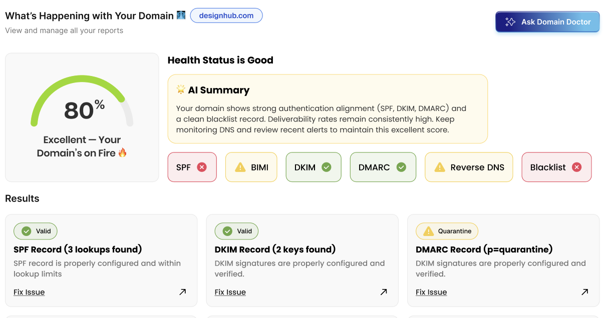Click the warning icon on Reverse DNS chip

pyautogui.click(x=440, y=167)
